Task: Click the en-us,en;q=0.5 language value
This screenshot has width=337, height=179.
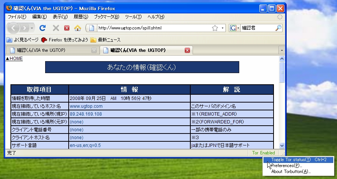Action: pos(85,145)
